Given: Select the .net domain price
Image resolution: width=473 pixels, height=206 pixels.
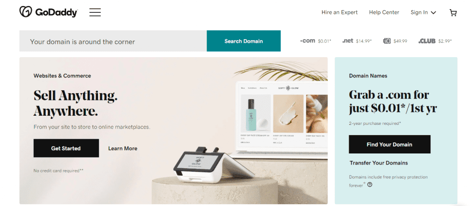Looking at the screenshot, I should [364, 41].
